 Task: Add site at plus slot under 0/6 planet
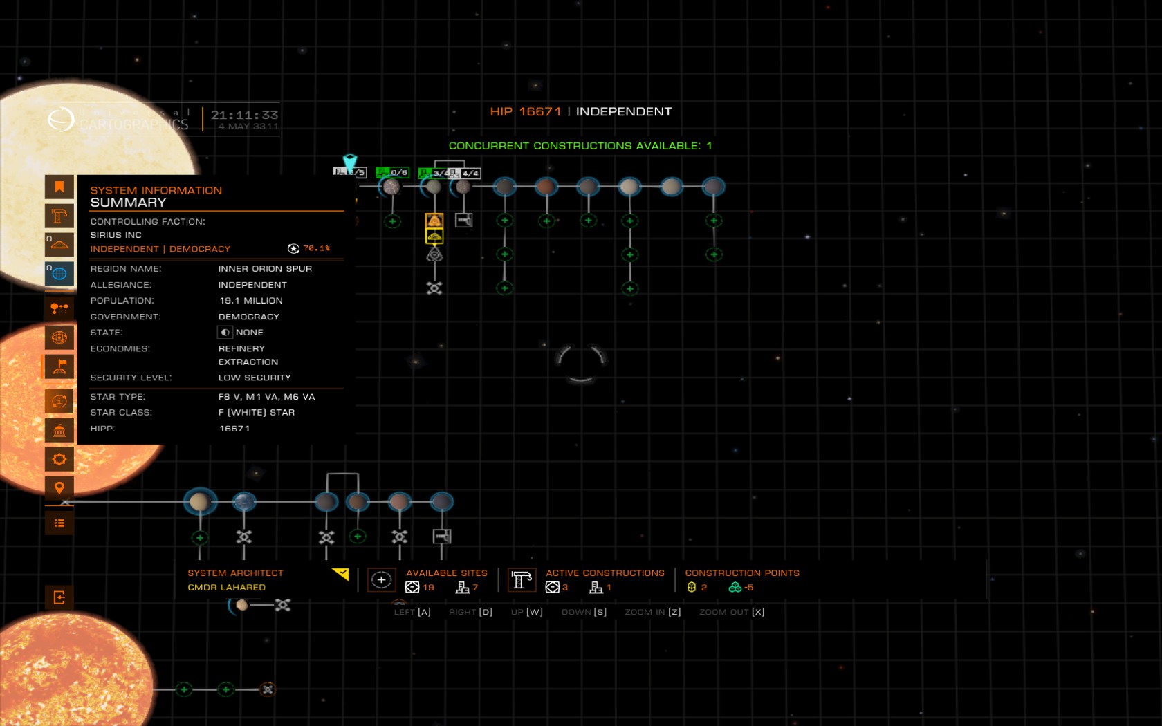pyautogui.click(x=392, y=221)
